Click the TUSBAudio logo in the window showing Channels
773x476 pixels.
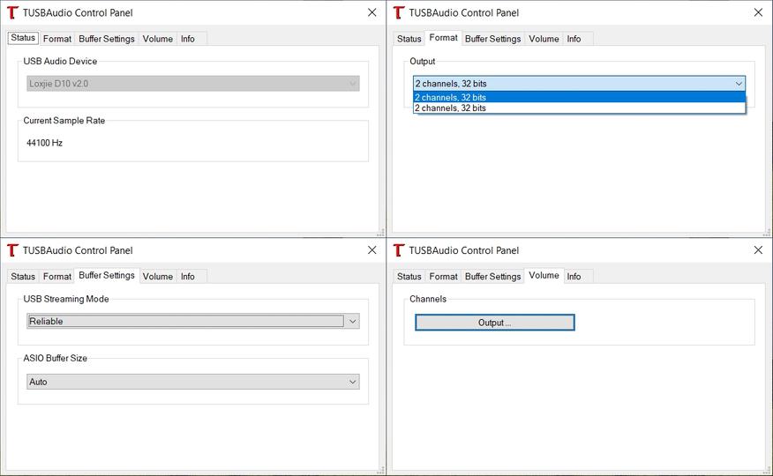click(399, 250)
